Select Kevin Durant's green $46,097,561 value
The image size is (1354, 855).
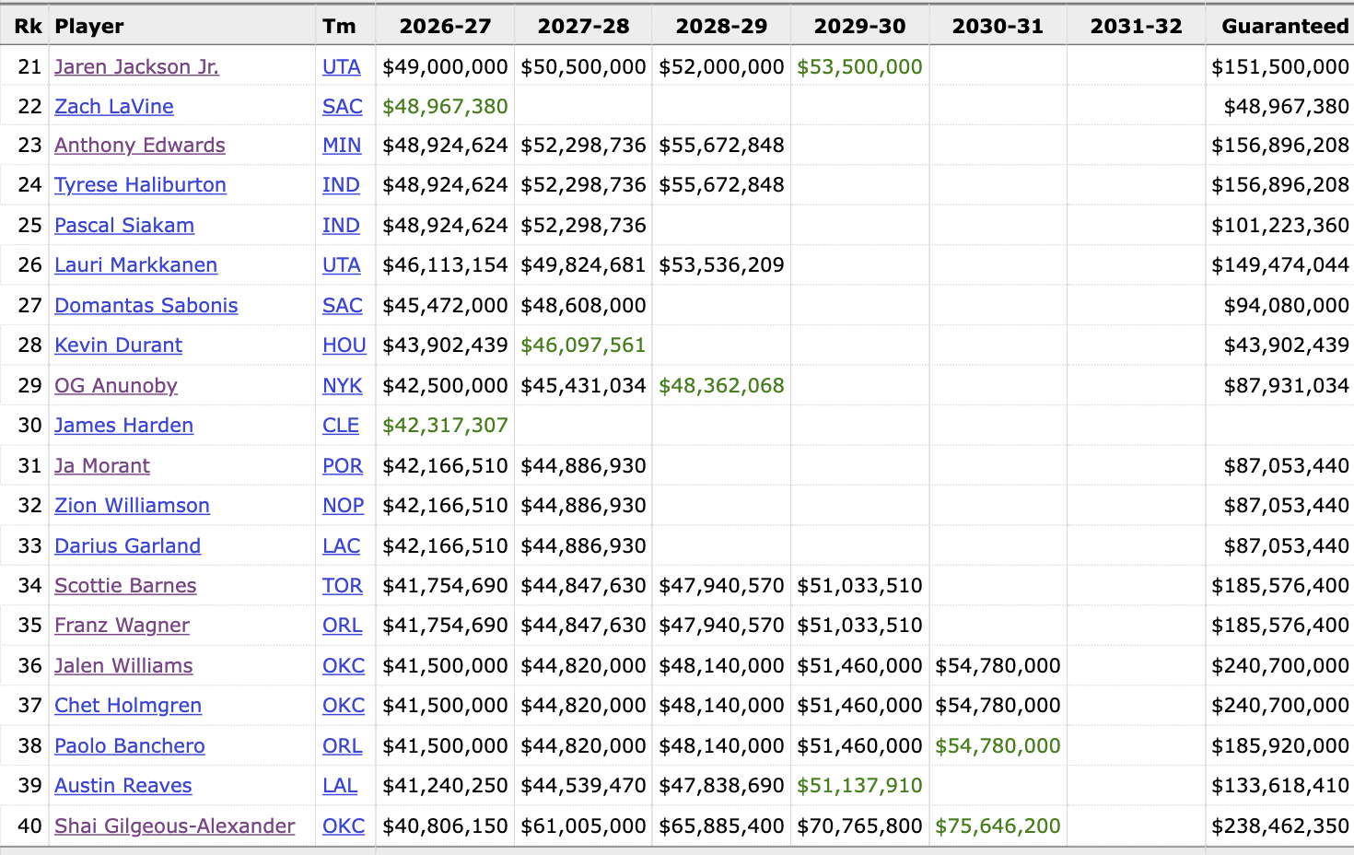[x=583, y=345]
